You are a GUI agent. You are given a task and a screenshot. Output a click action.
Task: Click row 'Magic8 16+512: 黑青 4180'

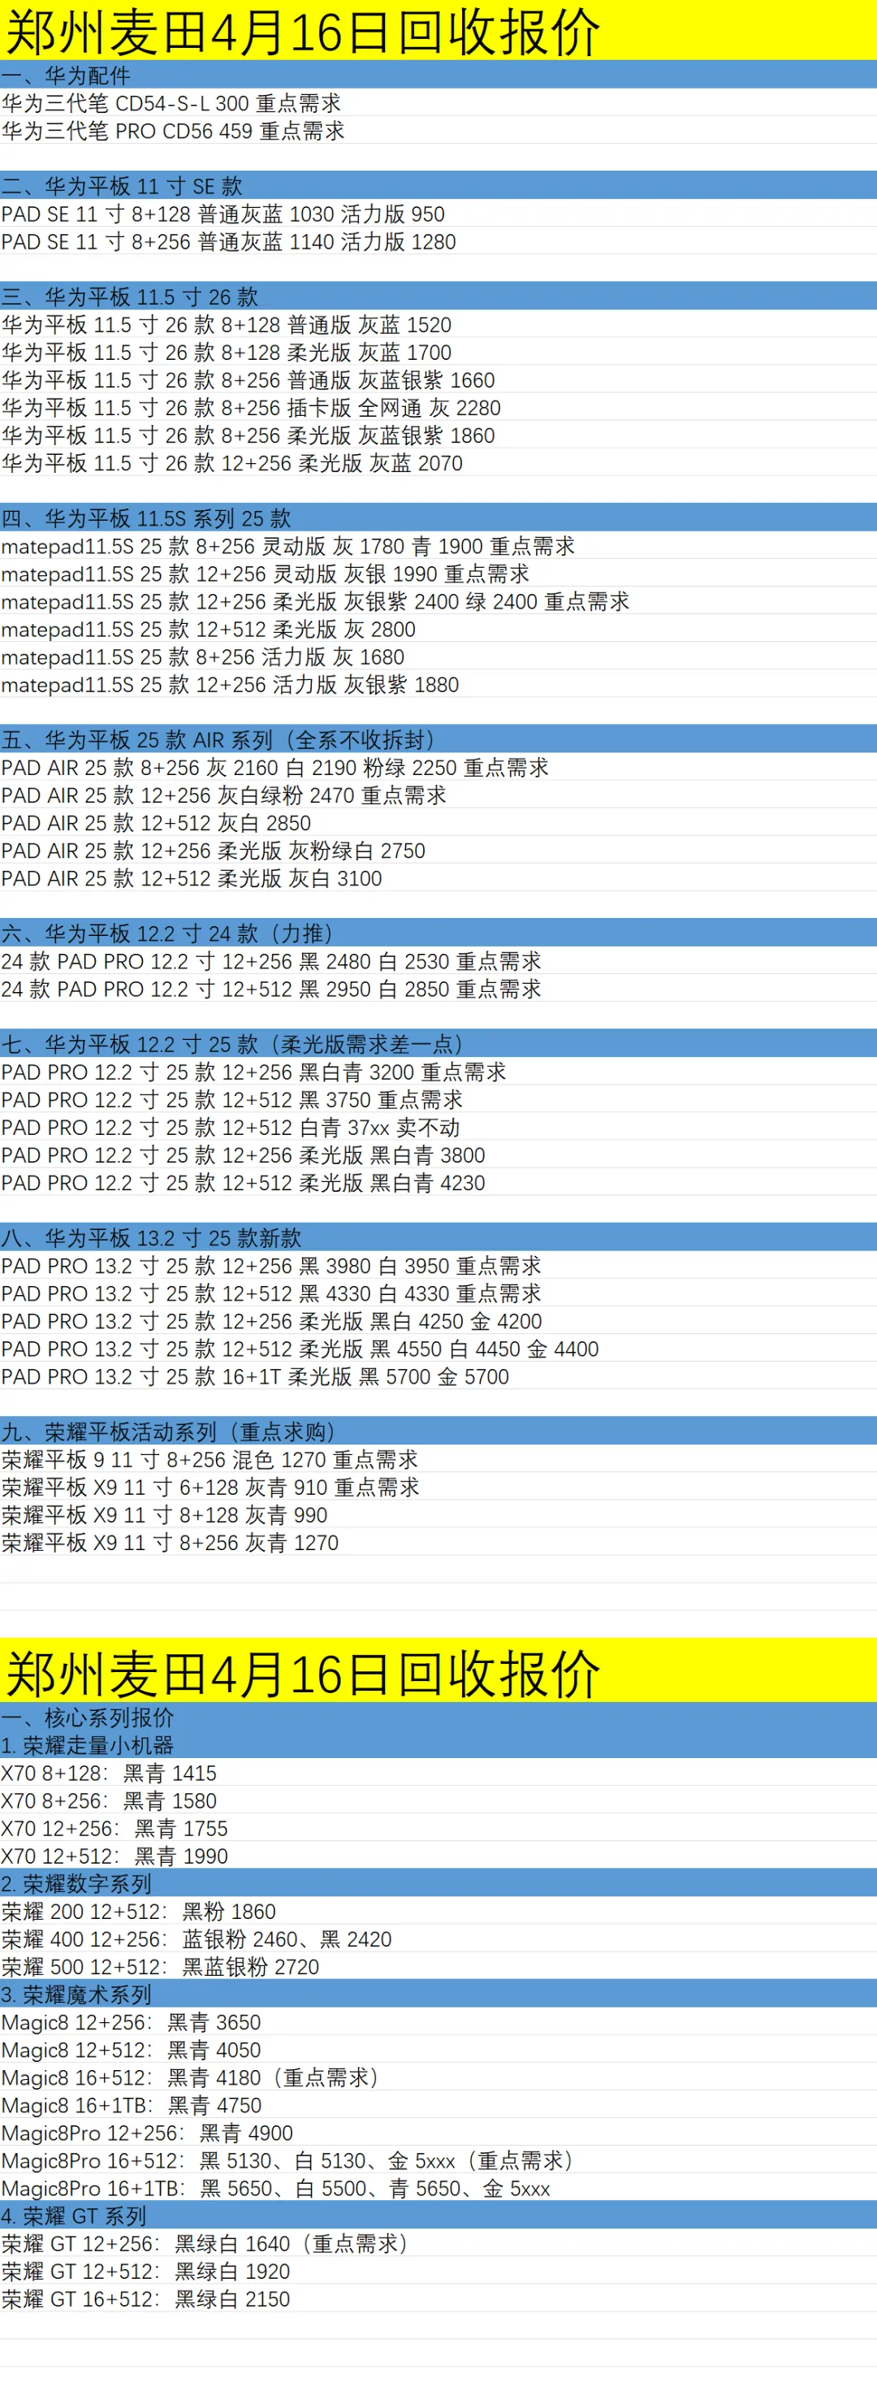(438, 2078)
